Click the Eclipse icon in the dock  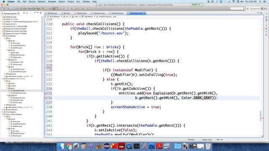[106, 146]
